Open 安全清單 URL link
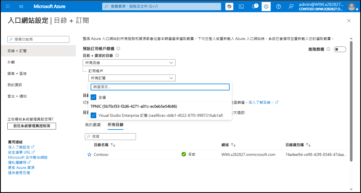The width and height of the screenshot is (361, 193). coord(22,152)
